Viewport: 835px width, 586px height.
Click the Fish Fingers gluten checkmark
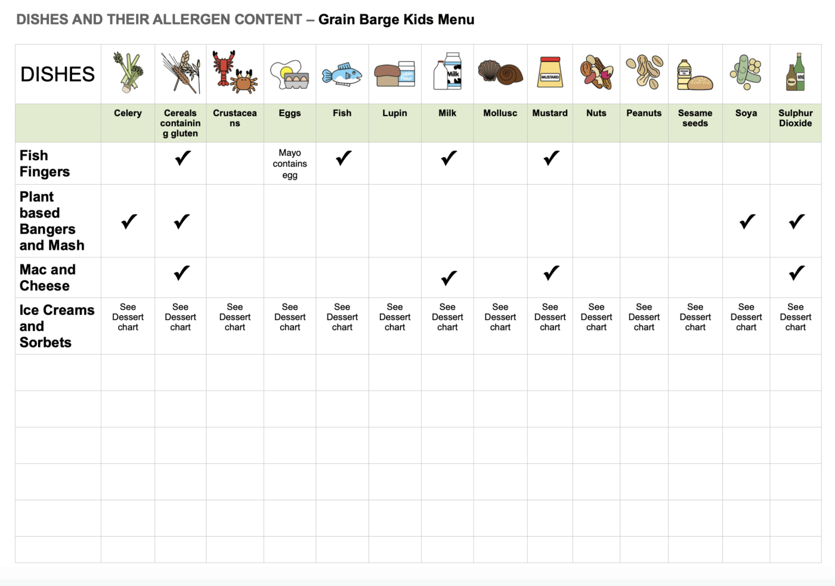pos(183,158)
